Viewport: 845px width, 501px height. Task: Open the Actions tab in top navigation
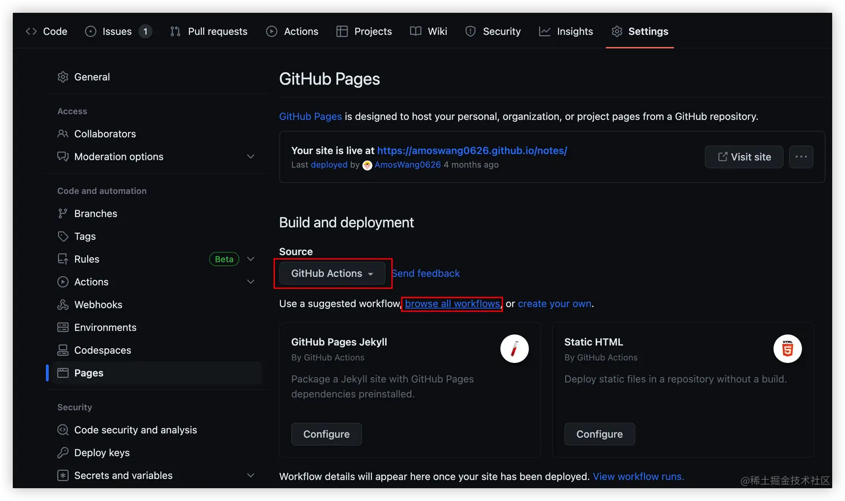tap(292, 31)
